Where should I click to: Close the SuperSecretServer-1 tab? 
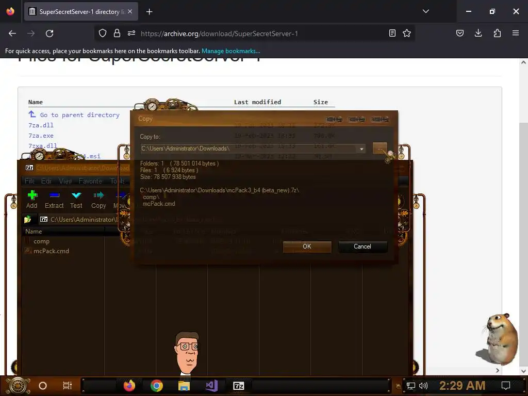130,11
